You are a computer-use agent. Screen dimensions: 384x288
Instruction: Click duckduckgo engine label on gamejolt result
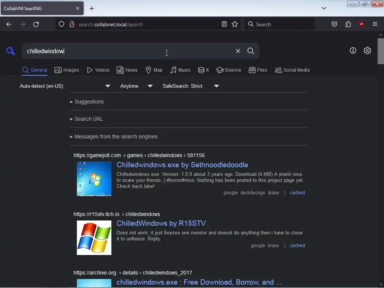253,193
